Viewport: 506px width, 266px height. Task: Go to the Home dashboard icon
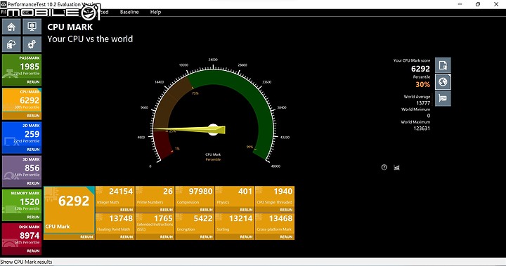point(11,27)
